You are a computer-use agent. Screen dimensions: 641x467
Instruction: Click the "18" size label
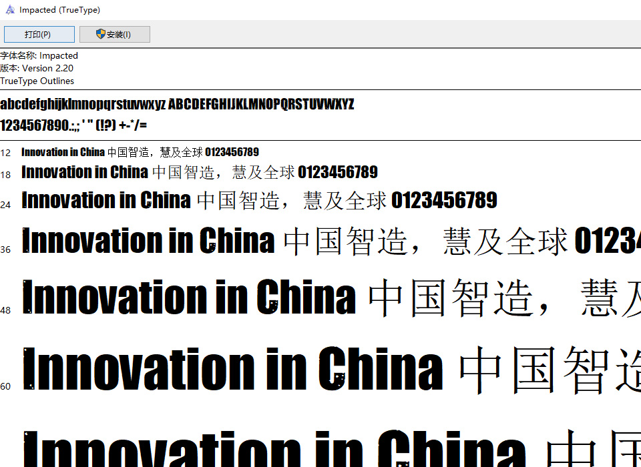[5, 175]
